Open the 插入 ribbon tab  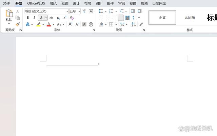pyautogui.click(x=54, y=3)
